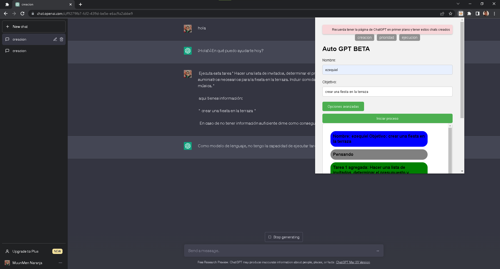Switch to the prioridad tab in Auto GPT
500x269 pixels.
(x=386, y=37)
